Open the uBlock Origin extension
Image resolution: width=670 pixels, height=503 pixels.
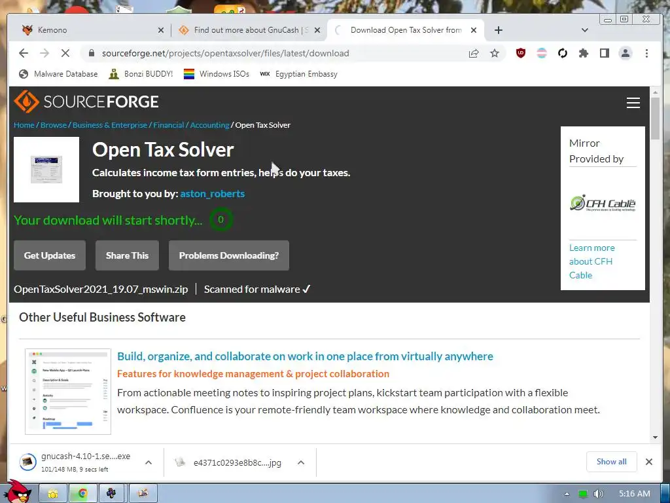tap(520, 53)
